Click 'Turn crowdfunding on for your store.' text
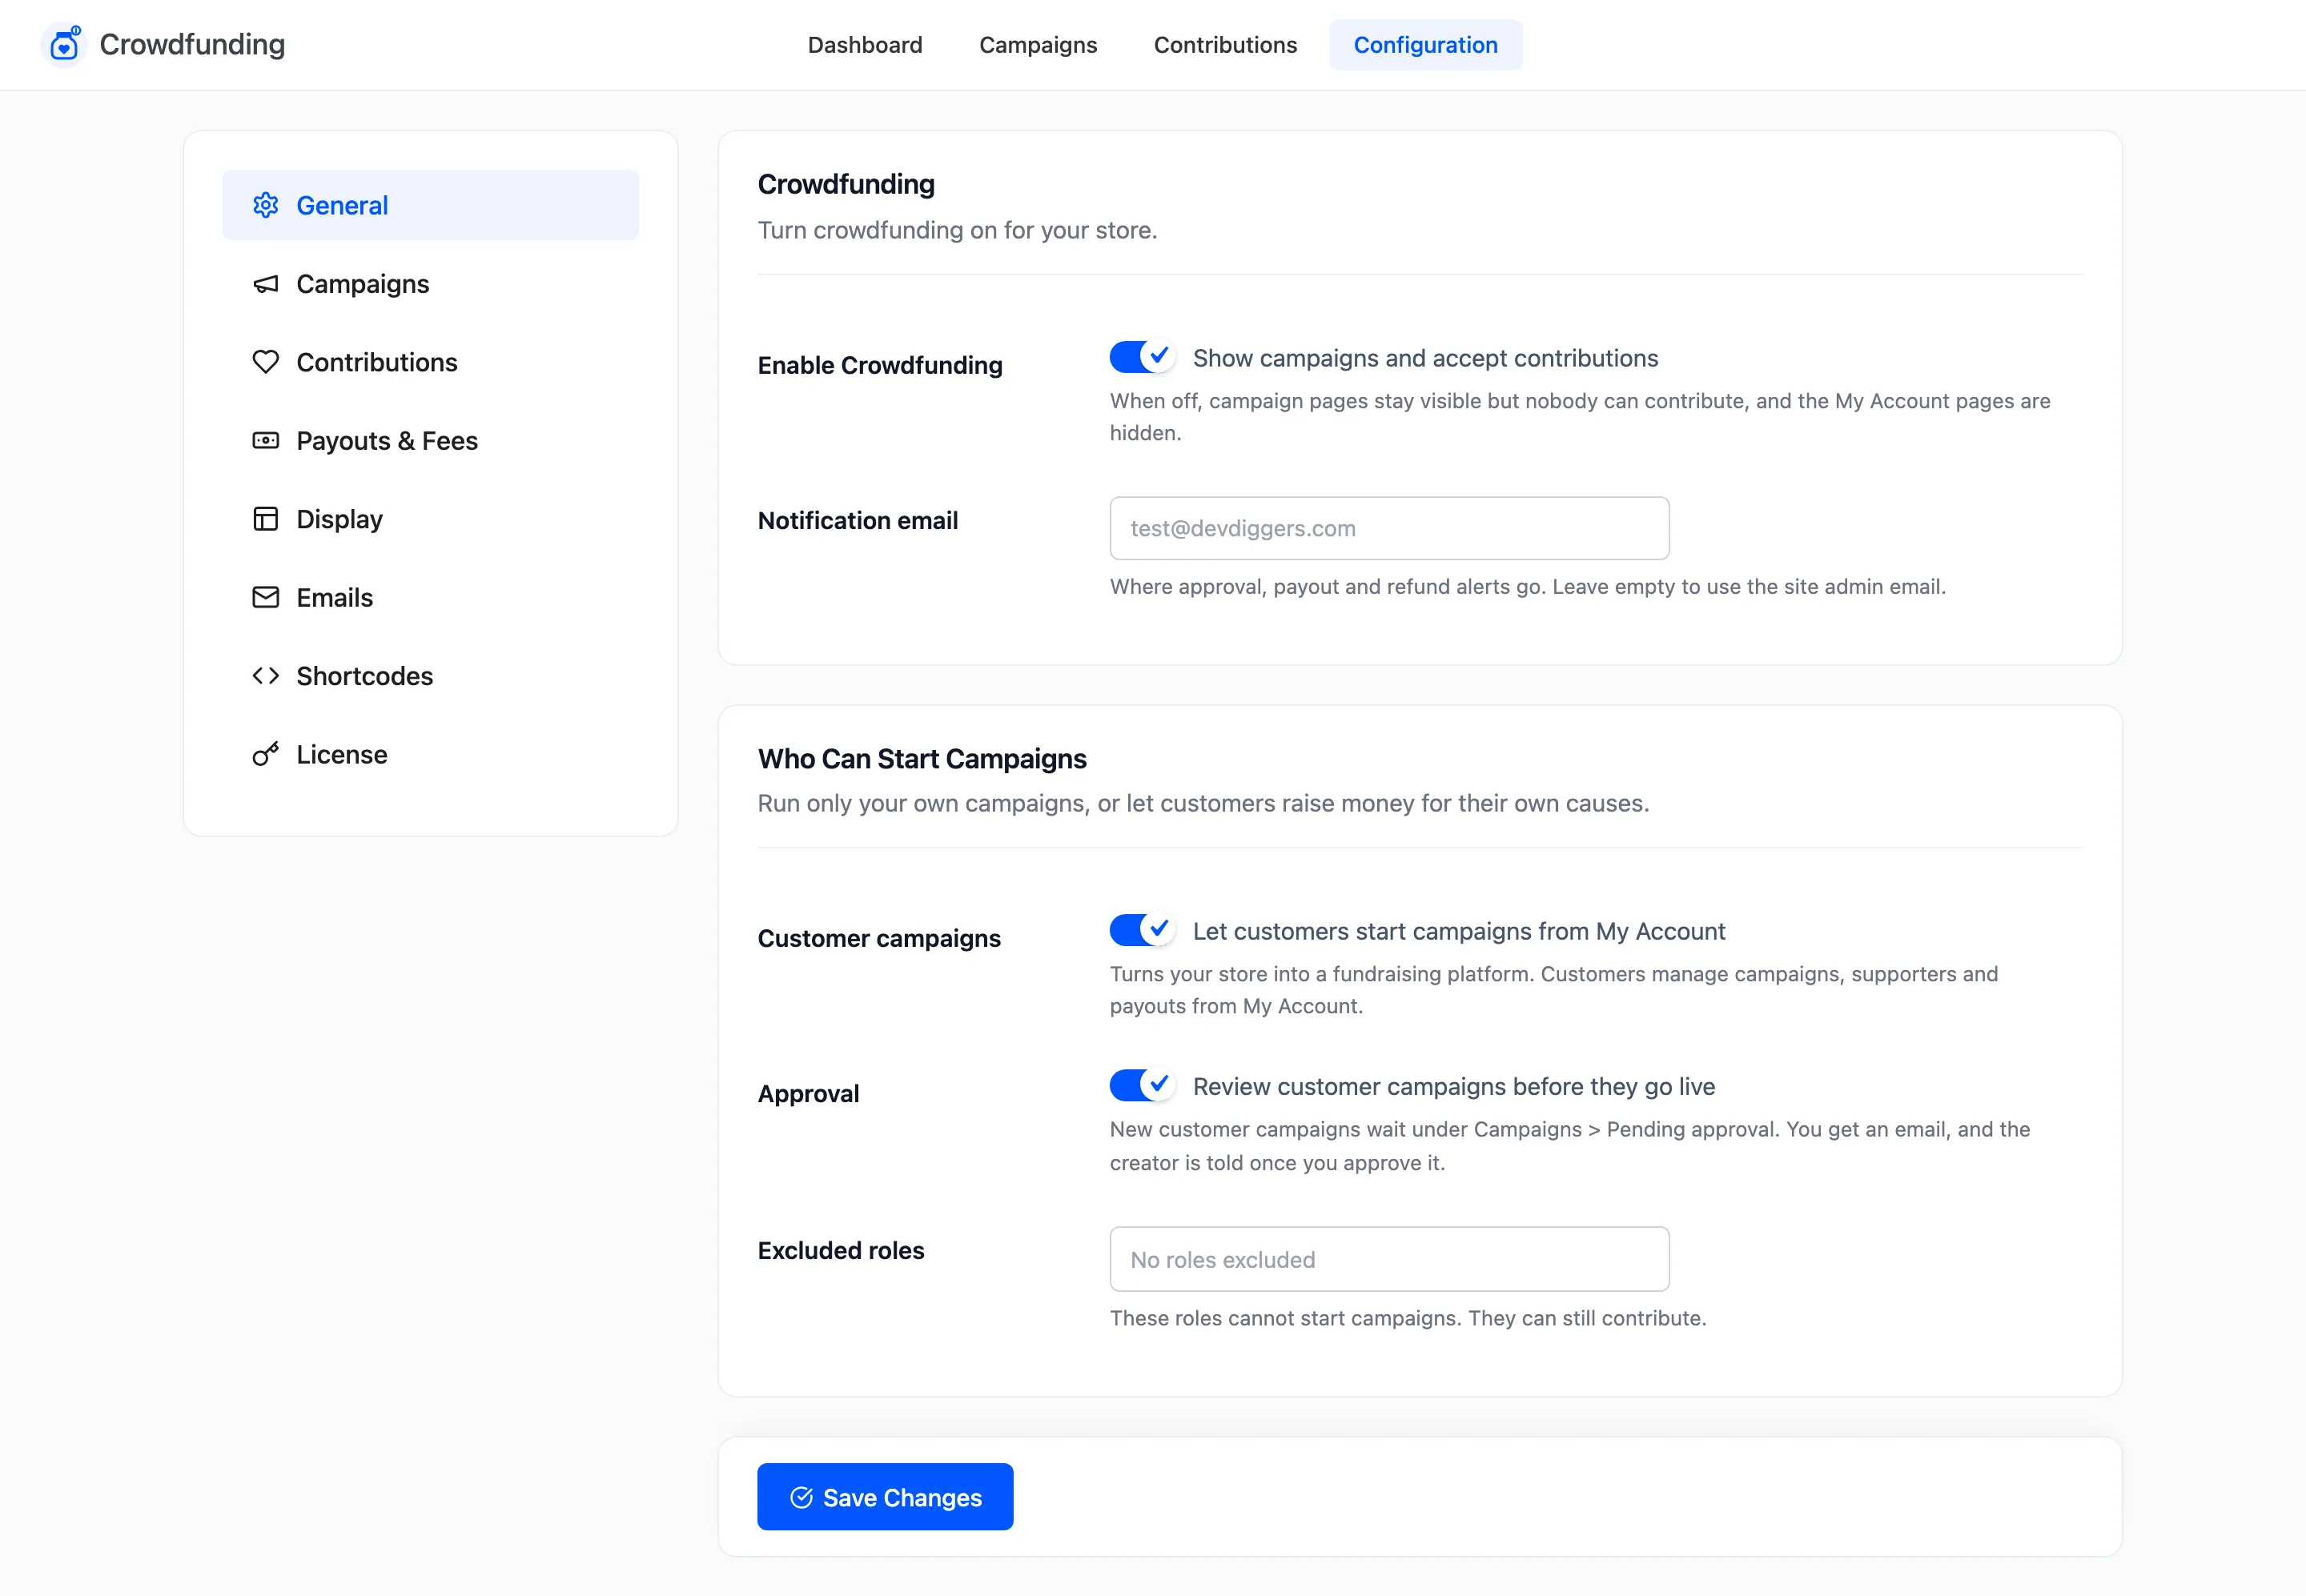The width and height of the screenshot is (2306, 1596). pos(956,230)
